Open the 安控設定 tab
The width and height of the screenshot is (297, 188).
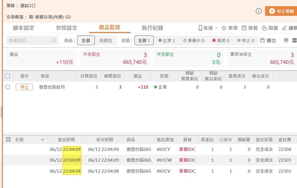[67, 28]
